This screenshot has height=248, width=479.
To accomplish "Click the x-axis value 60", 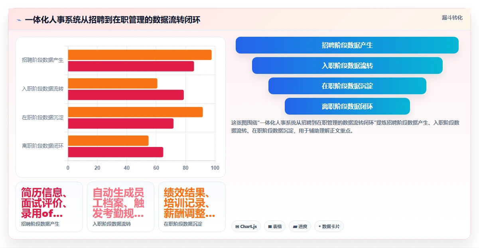I will coord(156,168).
